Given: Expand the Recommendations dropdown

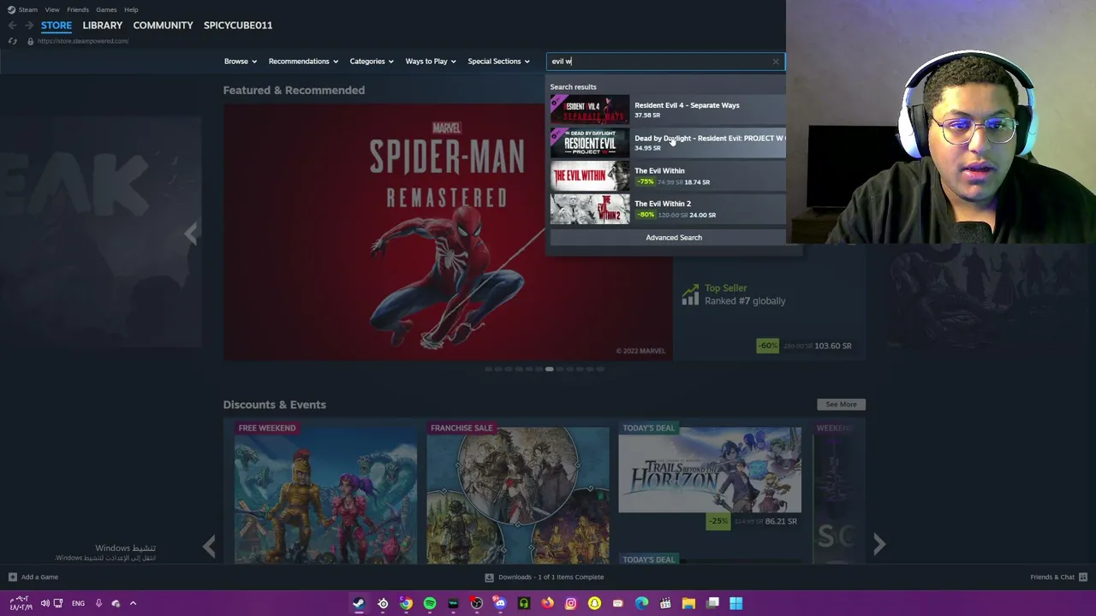Looking at the screenshot, I should pyautogui.click(x=303, y=62).
